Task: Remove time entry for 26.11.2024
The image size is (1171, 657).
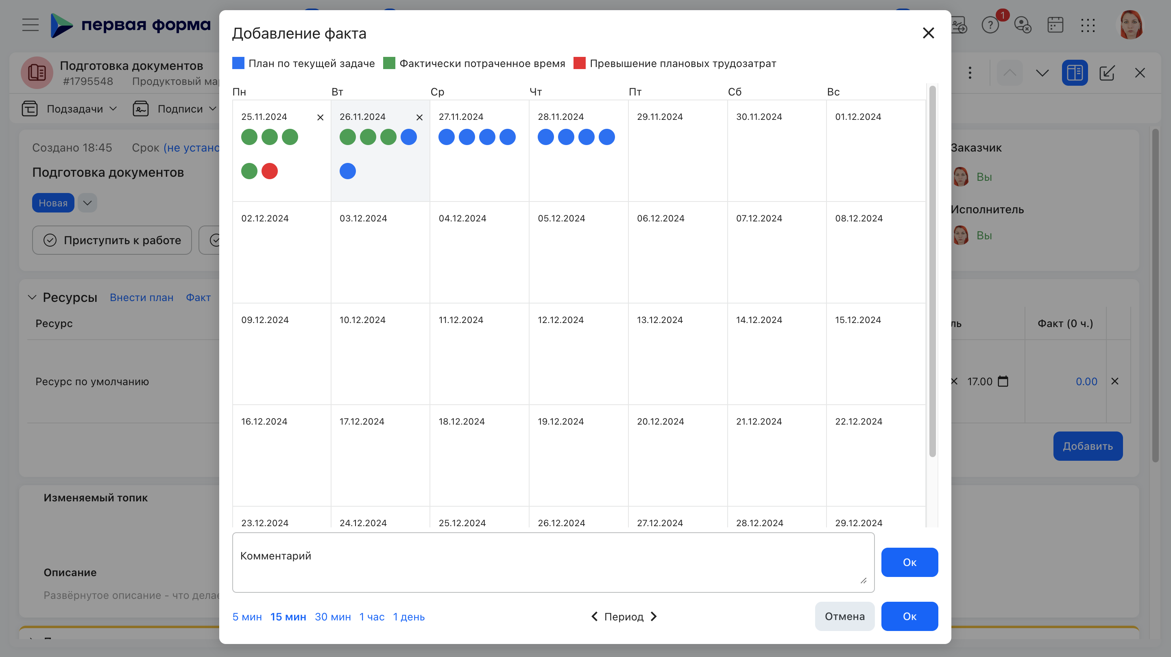Action: 420,117
